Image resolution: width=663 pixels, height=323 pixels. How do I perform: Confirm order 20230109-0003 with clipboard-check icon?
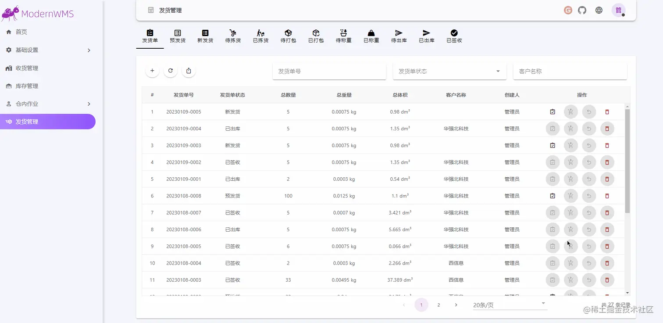click(552, 145)
